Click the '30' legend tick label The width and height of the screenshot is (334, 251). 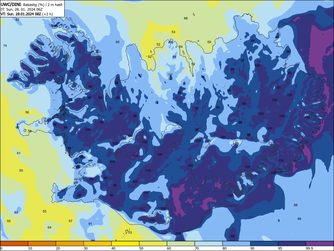(x=86, y=248)
